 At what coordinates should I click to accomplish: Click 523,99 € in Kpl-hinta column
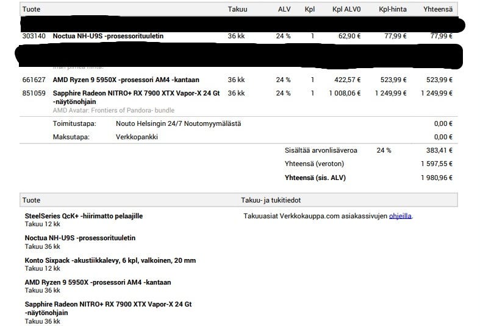pos(393,80)
